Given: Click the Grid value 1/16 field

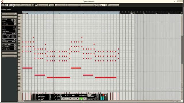Looking at the screenshot, I should tap(9, 27).
